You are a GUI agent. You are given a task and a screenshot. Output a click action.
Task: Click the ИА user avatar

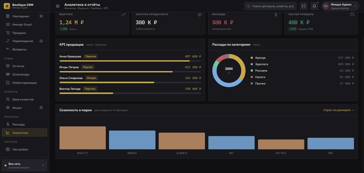tap(326, 6)
